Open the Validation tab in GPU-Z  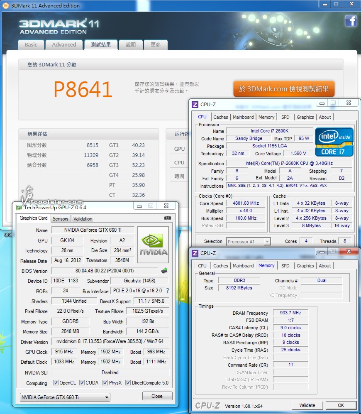[x=83, y=218]
